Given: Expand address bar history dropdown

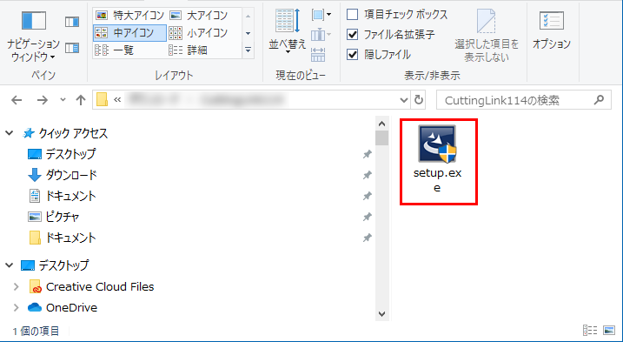Looking at the screenshot, I should pyautogui.click(x=404, y=100).
